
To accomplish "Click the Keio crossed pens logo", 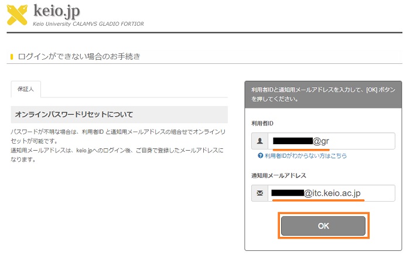I will [x=17, y=15].
